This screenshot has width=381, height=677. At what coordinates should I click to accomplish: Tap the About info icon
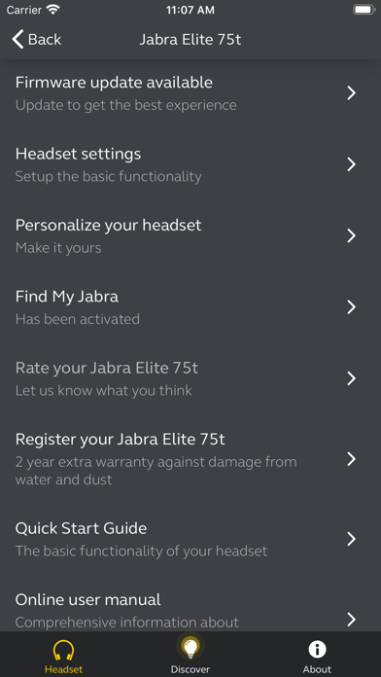(317, 650)
